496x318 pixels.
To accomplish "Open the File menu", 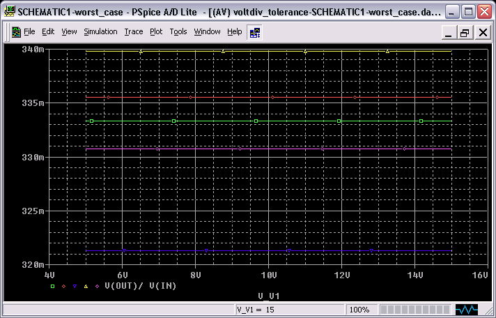I will pos(29,32).
